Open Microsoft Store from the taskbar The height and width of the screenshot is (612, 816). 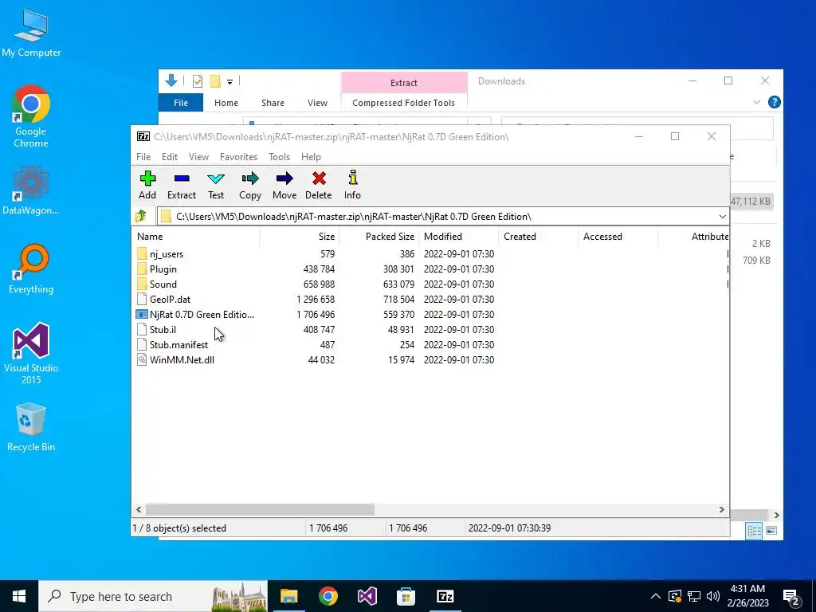(406, 596)
